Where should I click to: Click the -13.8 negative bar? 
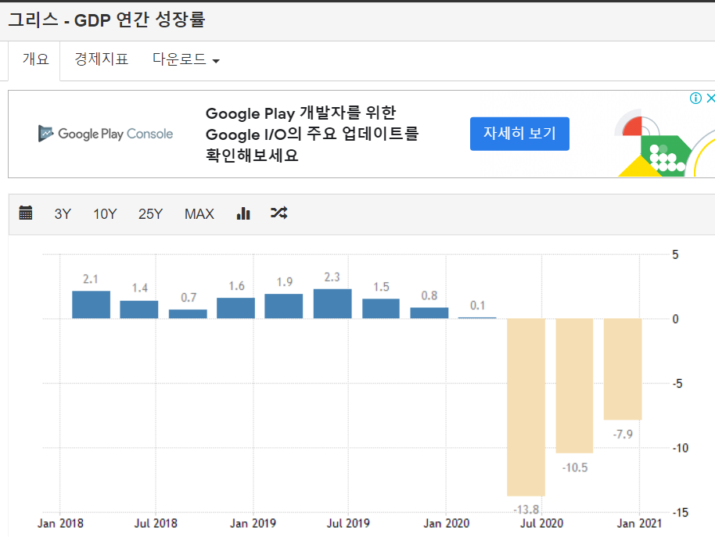tap(526, 406)
